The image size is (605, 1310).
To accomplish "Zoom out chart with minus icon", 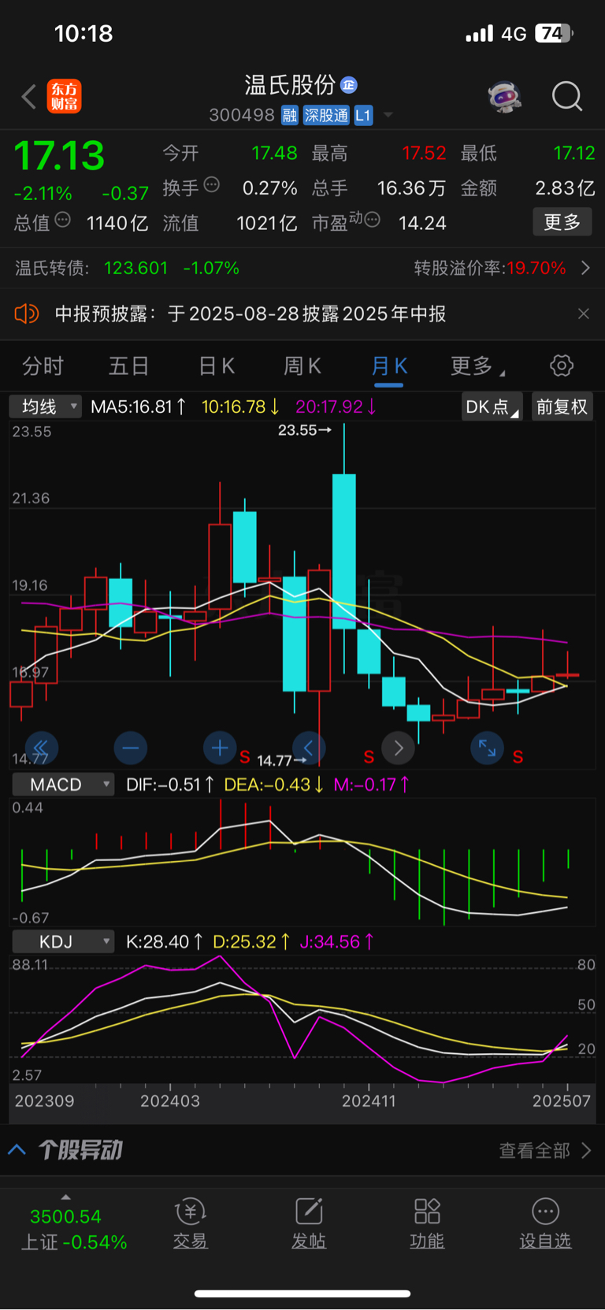I will tap(131, 748).
